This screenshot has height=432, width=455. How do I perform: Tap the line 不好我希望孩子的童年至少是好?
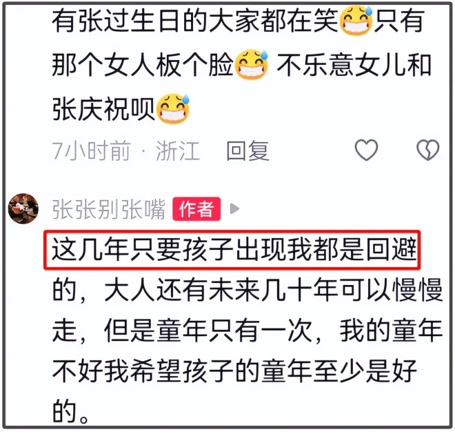234,371
